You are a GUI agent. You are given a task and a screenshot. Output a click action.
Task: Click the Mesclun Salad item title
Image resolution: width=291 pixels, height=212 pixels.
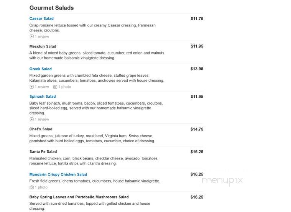click(43, 46)
